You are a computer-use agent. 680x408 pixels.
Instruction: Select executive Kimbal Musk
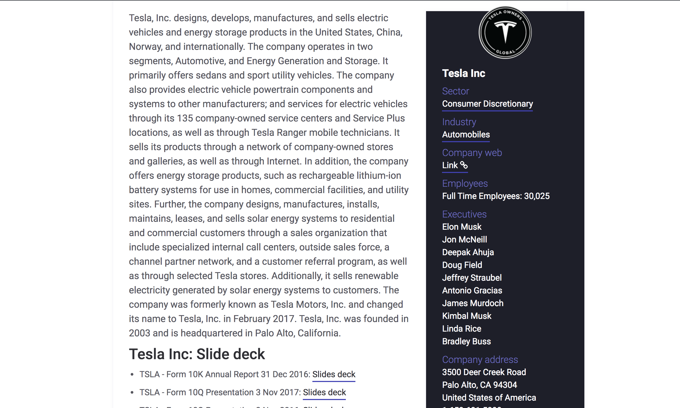coord(467,316)
